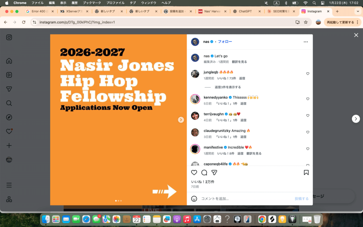Open direct messages icon in sidebar
This screenshot has height=227, width=363.
pyautogui.click(x=9, y=89)
